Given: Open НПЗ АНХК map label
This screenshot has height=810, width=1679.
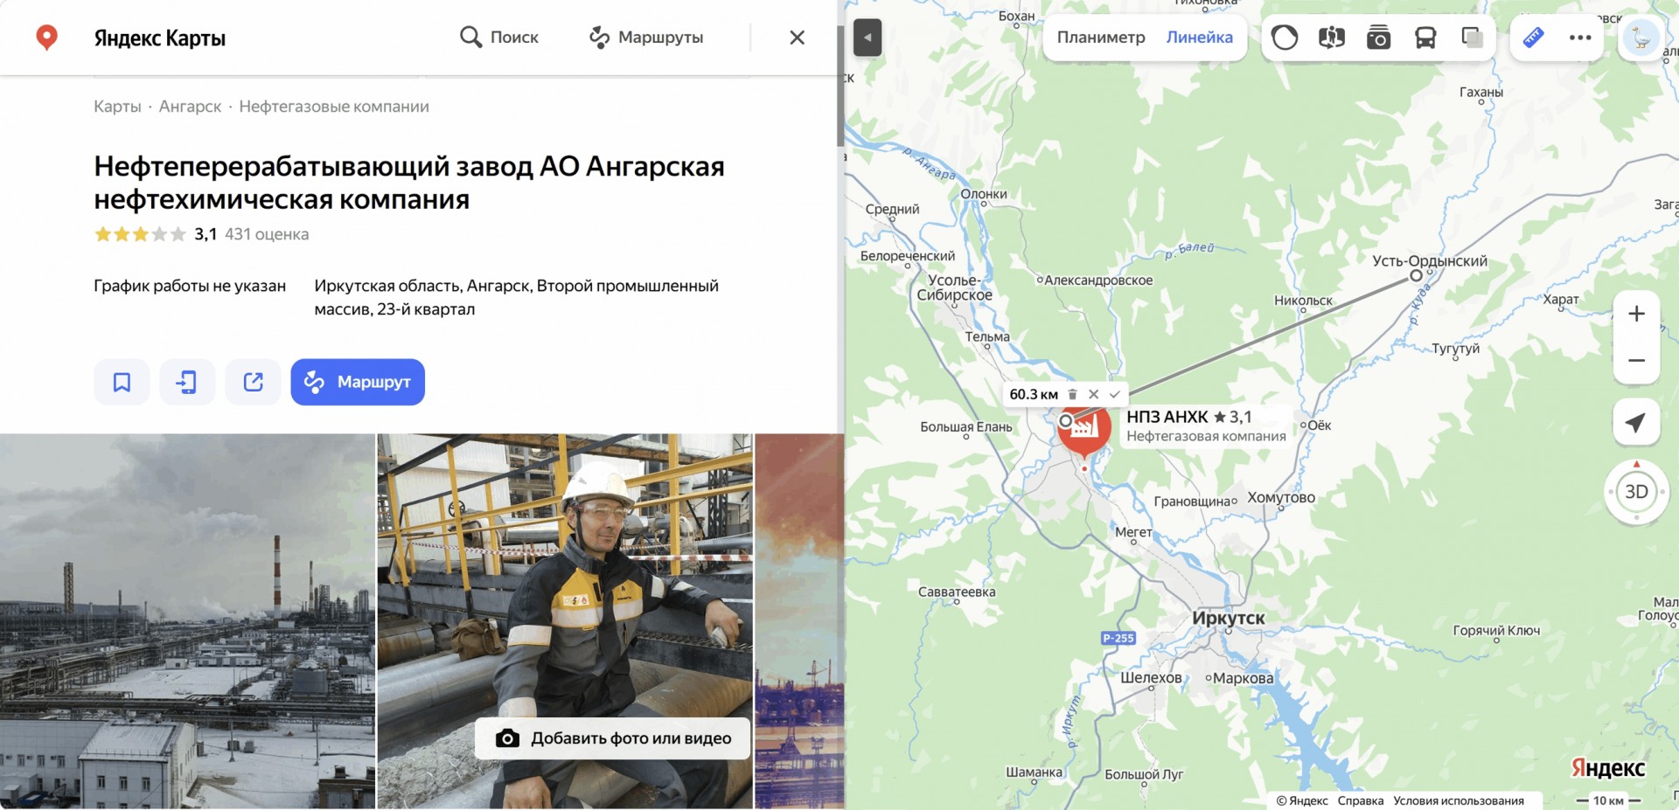Looking at the screenshot, I should tap(1206, 426).
